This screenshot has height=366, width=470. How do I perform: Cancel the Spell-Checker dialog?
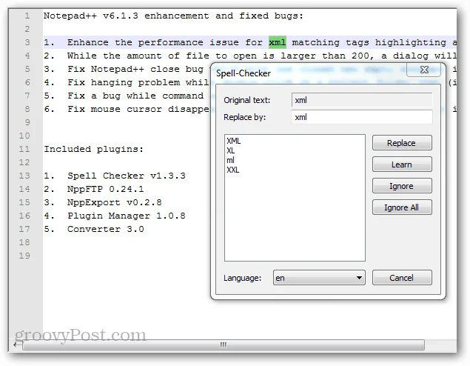pos(402,278)
